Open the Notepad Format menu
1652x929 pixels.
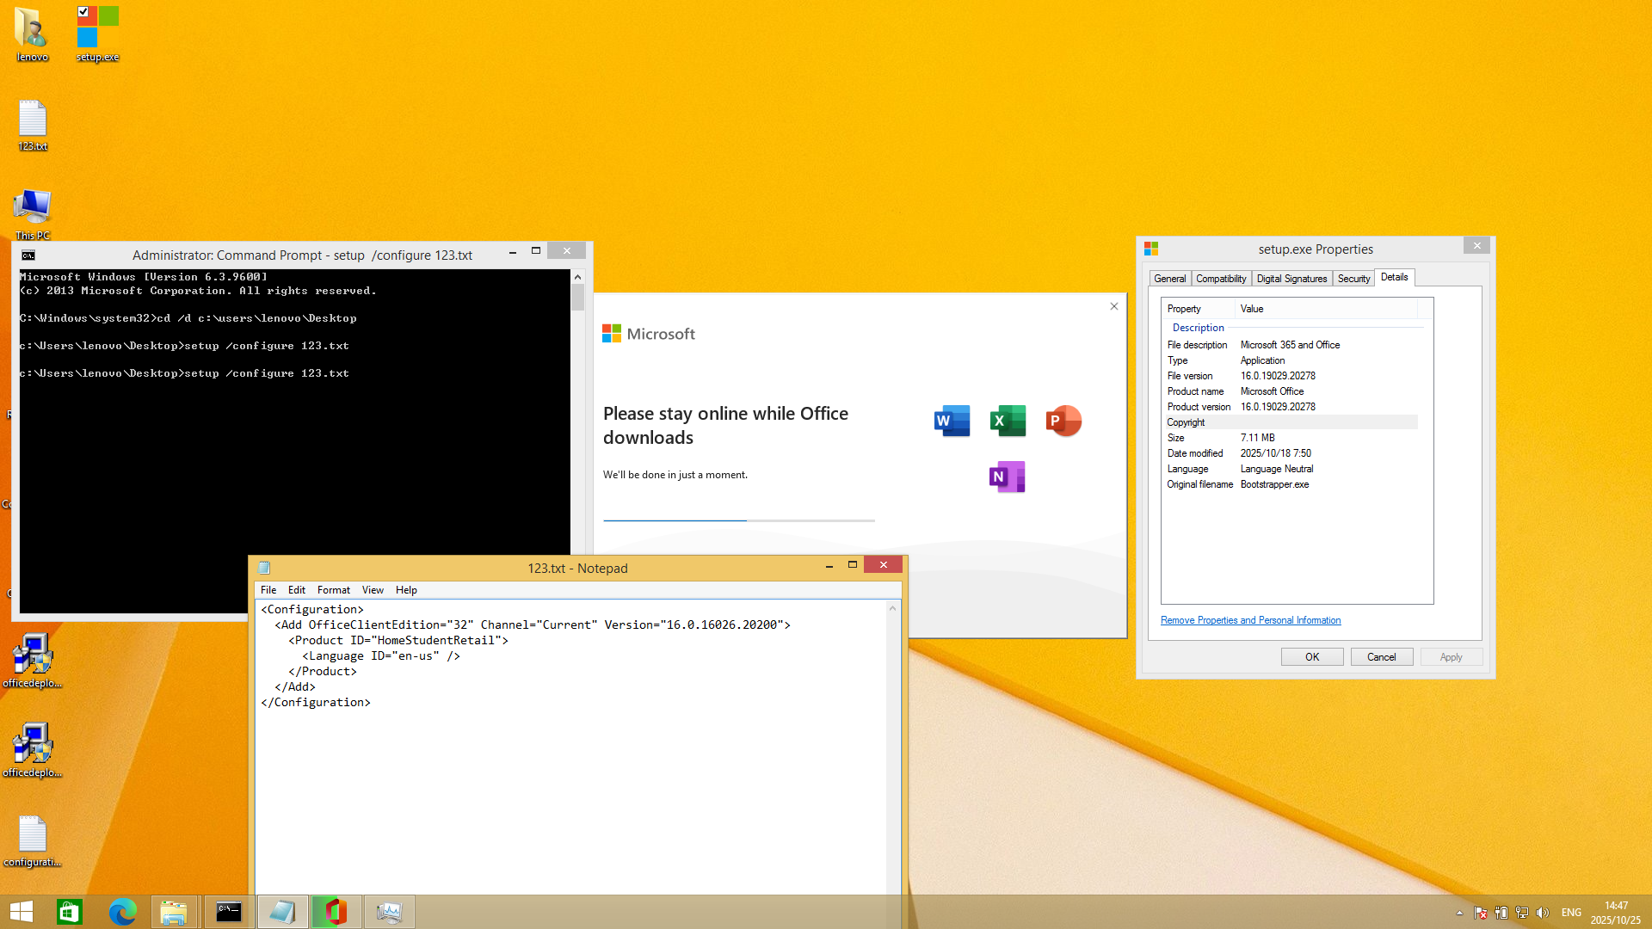[x=333, y=590]
